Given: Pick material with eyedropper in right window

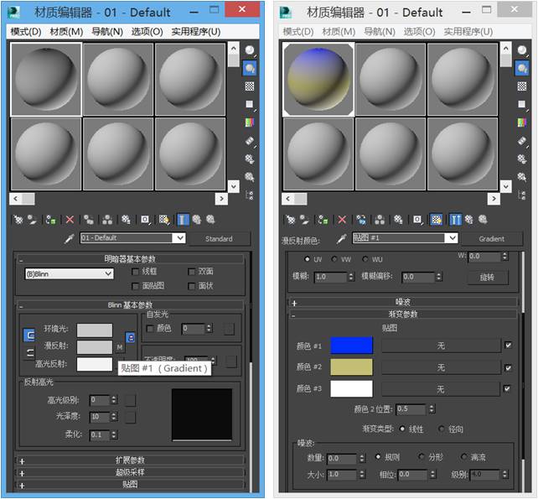Looking at the screenshot, I should 341,239.
